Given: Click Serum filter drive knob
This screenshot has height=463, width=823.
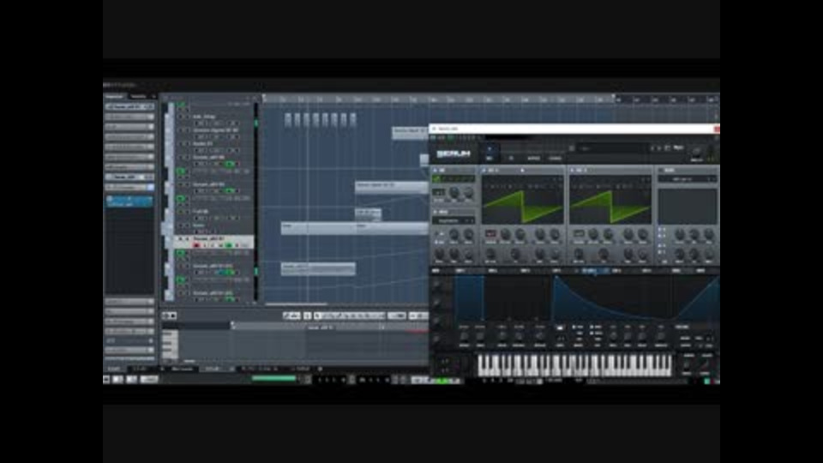Looking at the screenshot, I should [680, 255].
